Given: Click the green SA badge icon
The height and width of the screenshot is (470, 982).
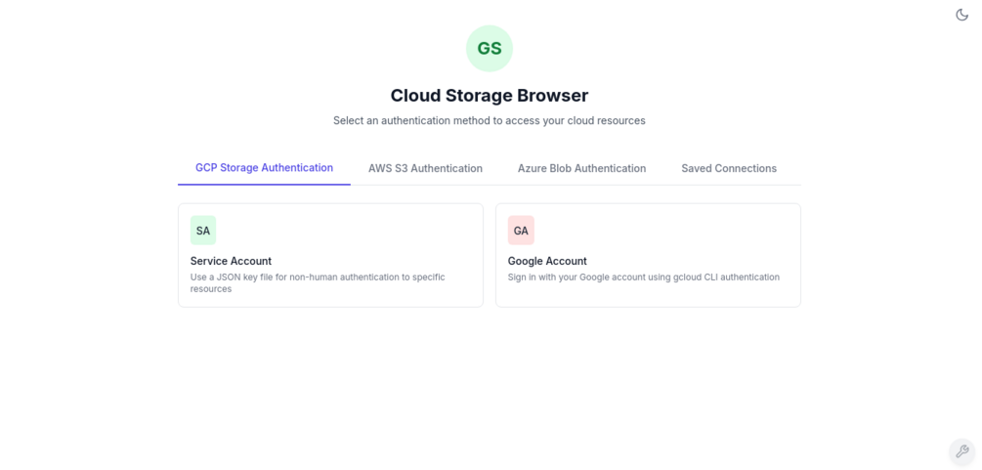Looking at the screenshot, I should 203,231.
